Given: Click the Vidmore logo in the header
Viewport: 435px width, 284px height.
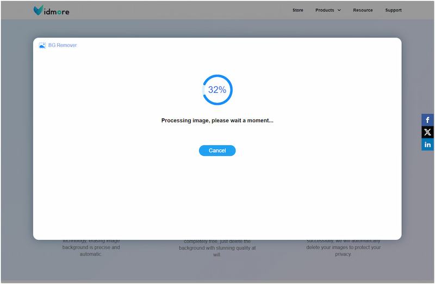Looking at the screenshot, I should 51,10.
